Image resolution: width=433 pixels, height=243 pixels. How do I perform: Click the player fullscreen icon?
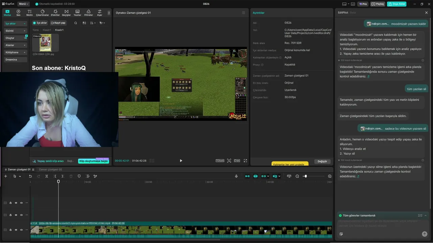tap(245, 161)
